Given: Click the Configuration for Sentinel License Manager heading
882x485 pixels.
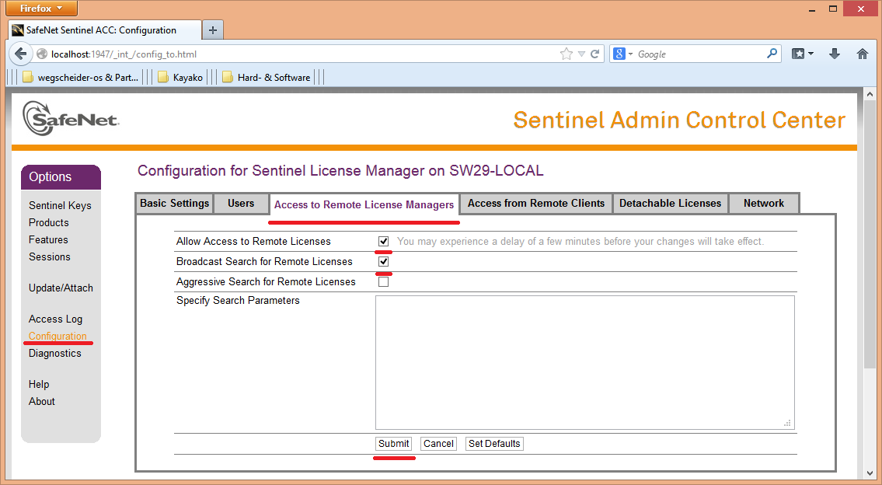Looking at the screenshot, I should (340, 170).
